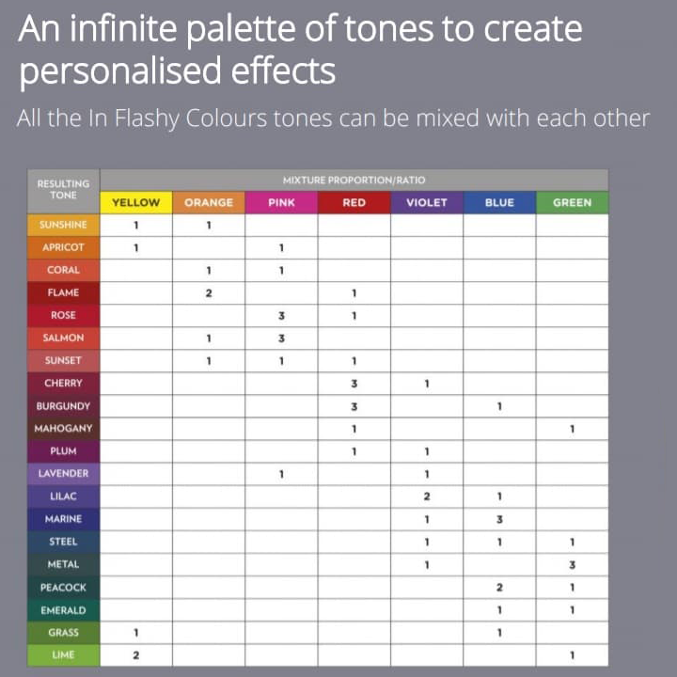The height and width of the screenshot is (677, 677).
Task: Select the Violet column header
Action: tap(426, 202)
